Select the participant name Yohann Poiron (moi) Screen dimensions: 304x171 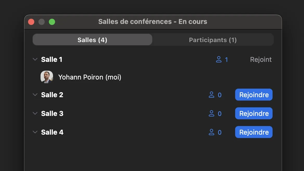point(90,77)
